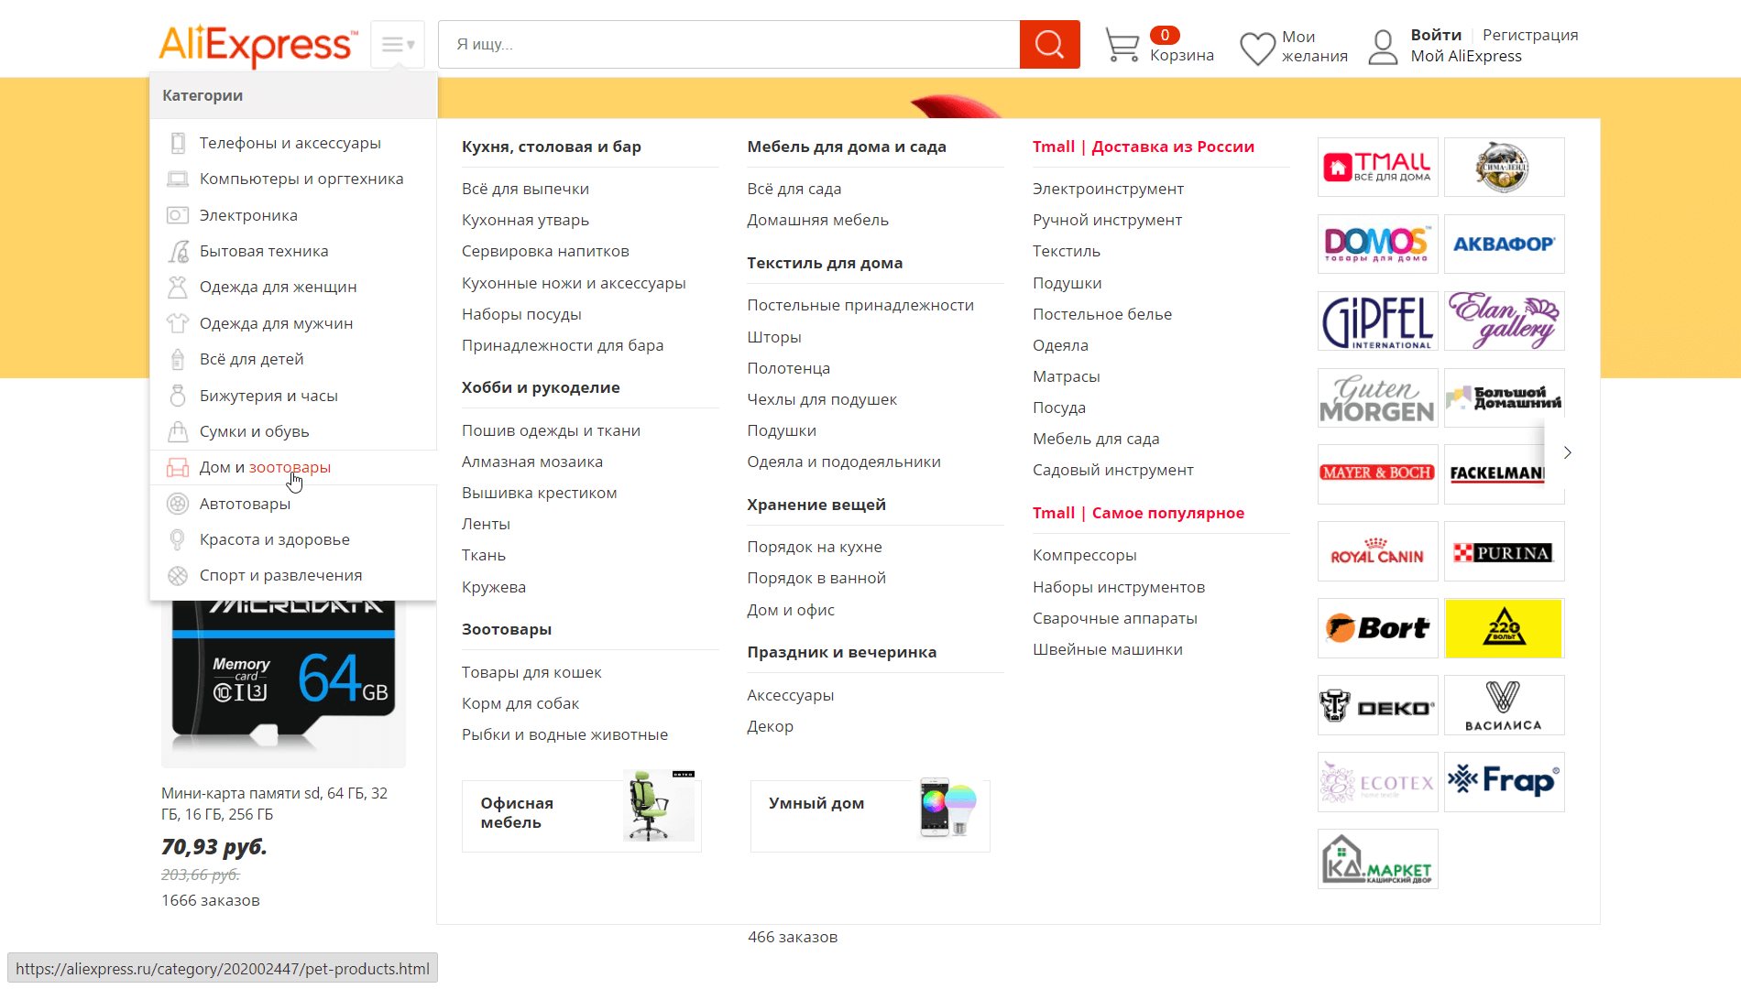Open the Василиса brand logo
This screenshot has width=1741, height=989.
(x=1504, y=705)
